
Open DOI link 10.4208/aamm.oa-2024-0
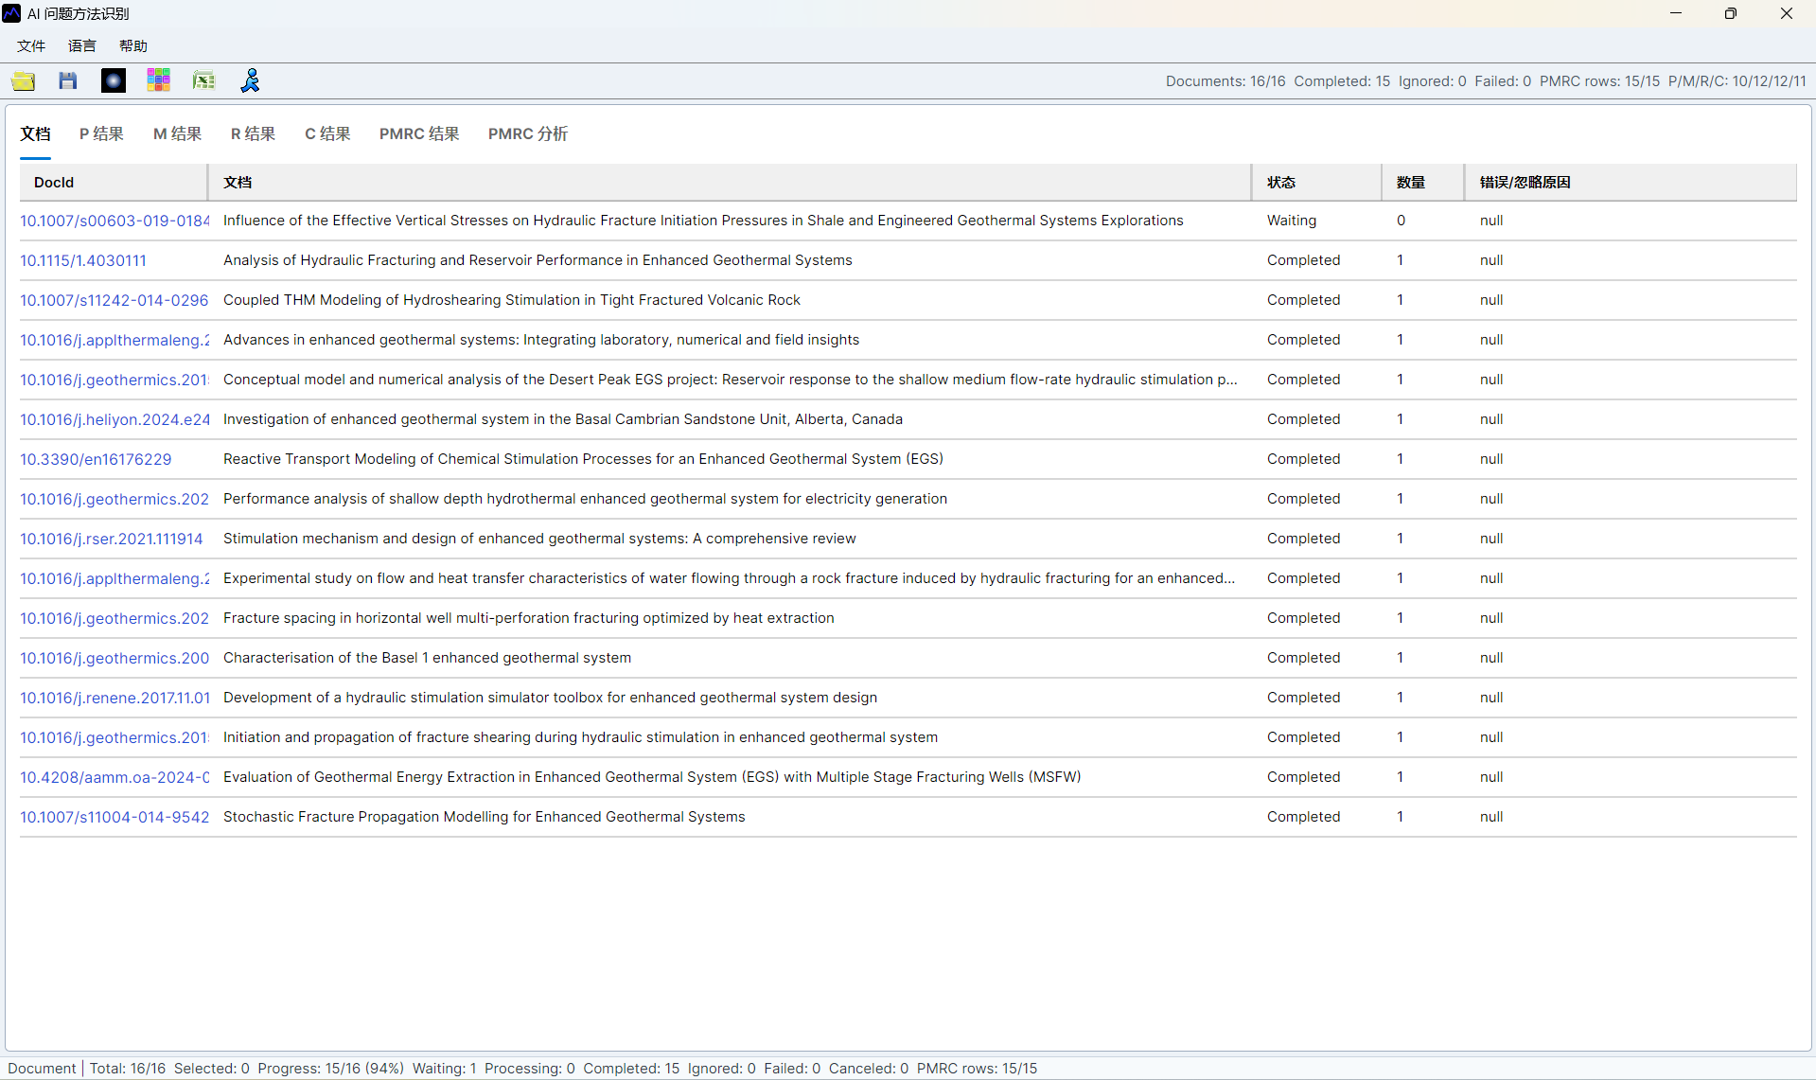point(115,777)
